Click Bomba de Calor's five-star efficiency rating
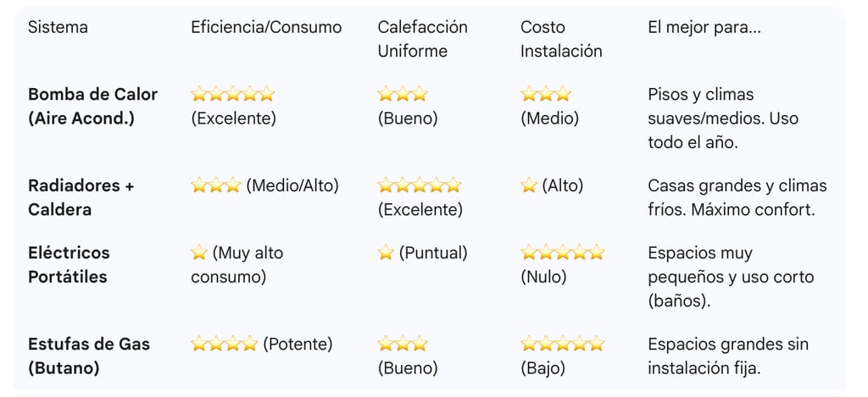This screenshot has width=868, height=397. pos(233,94)
